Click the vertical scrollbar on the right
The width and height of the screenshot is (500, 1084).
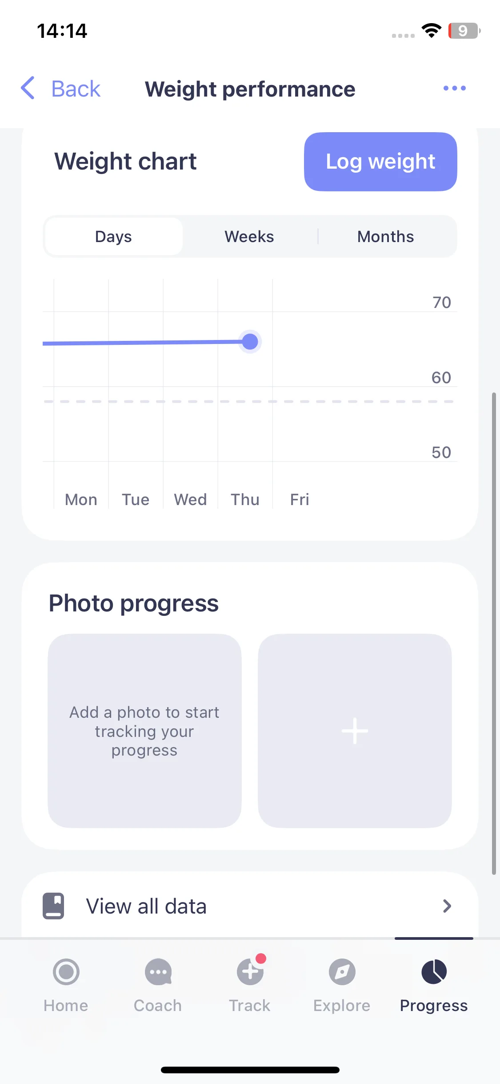tap(494, 634)
